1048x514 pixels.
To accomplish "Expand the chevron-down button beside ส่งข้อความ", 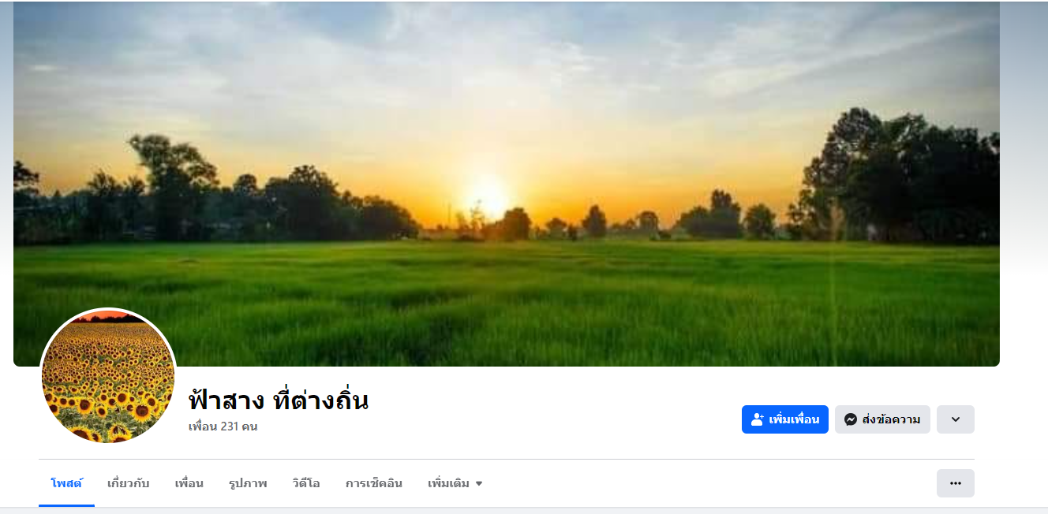I will (x=956, y=419).
